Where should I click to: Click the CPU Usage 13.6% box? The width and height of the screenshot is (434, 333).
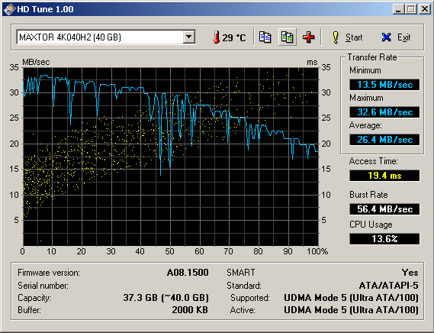pos(384,239)
